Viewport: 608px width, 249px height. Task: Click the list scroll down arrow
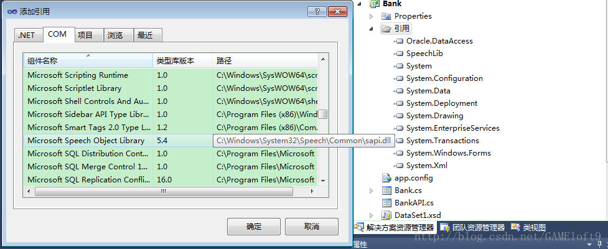pos(323,181)
